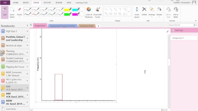Pick the magenta highlighter pen

(76, 14)
